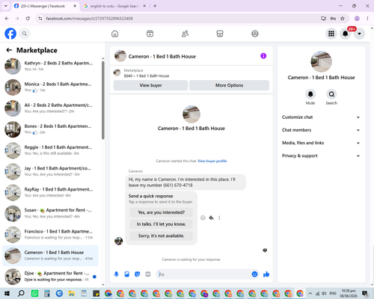Reload the page
Viewport: 374px width, 299px height.
coord(28,19)
